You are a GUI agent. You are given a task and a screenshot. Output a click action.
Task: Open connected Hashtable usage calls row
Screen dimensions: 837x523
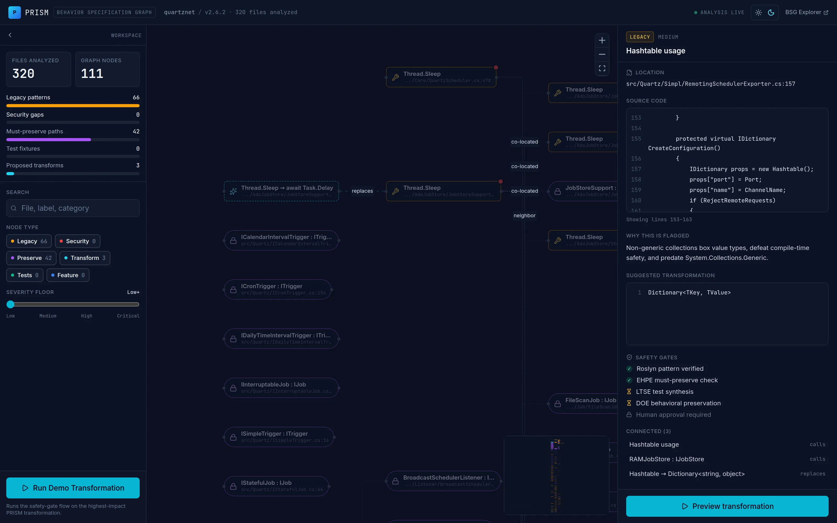727,445
